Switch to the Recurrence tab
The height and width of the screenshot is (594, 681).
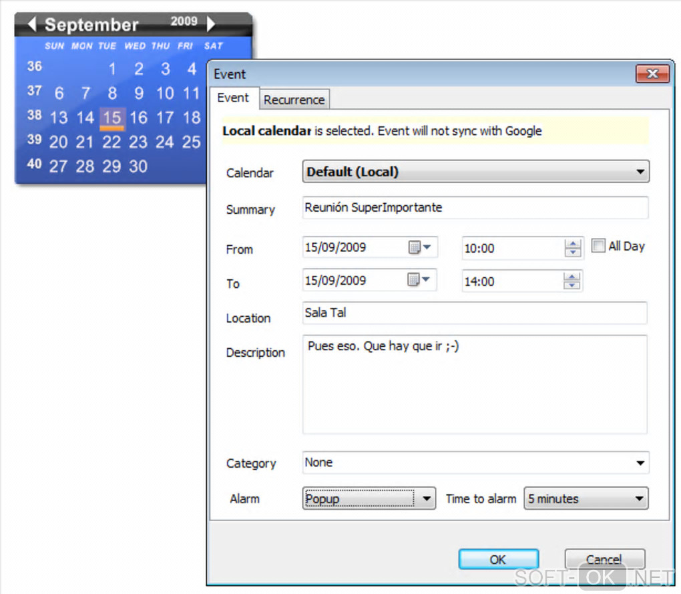click(294, 100)
